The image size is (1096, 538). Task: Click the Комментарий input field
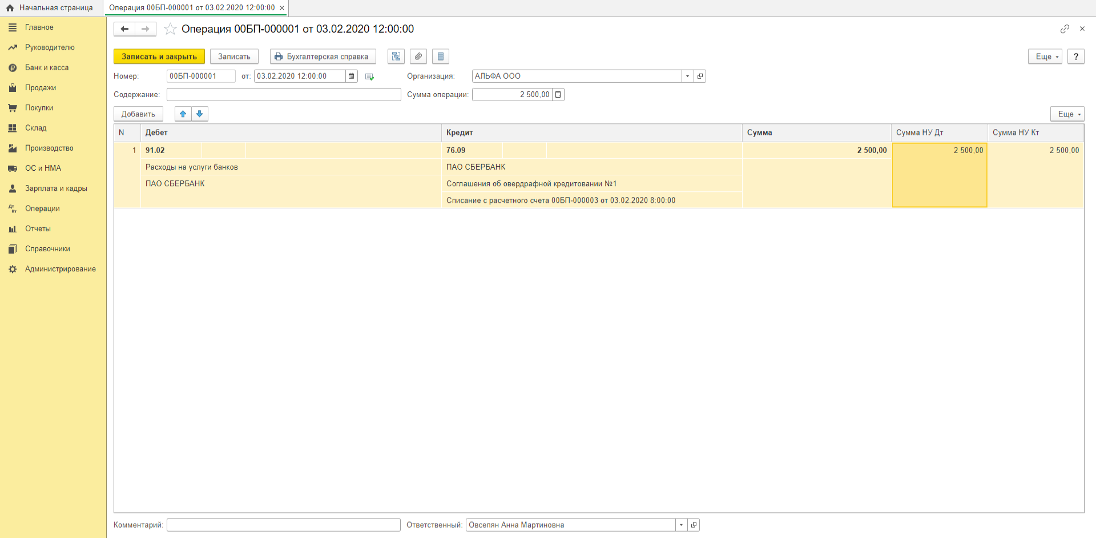pyautogui.click(x=284, y=525)
